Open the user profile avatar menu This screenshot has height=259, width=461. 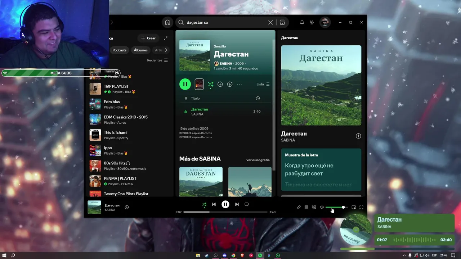(325, 22)
